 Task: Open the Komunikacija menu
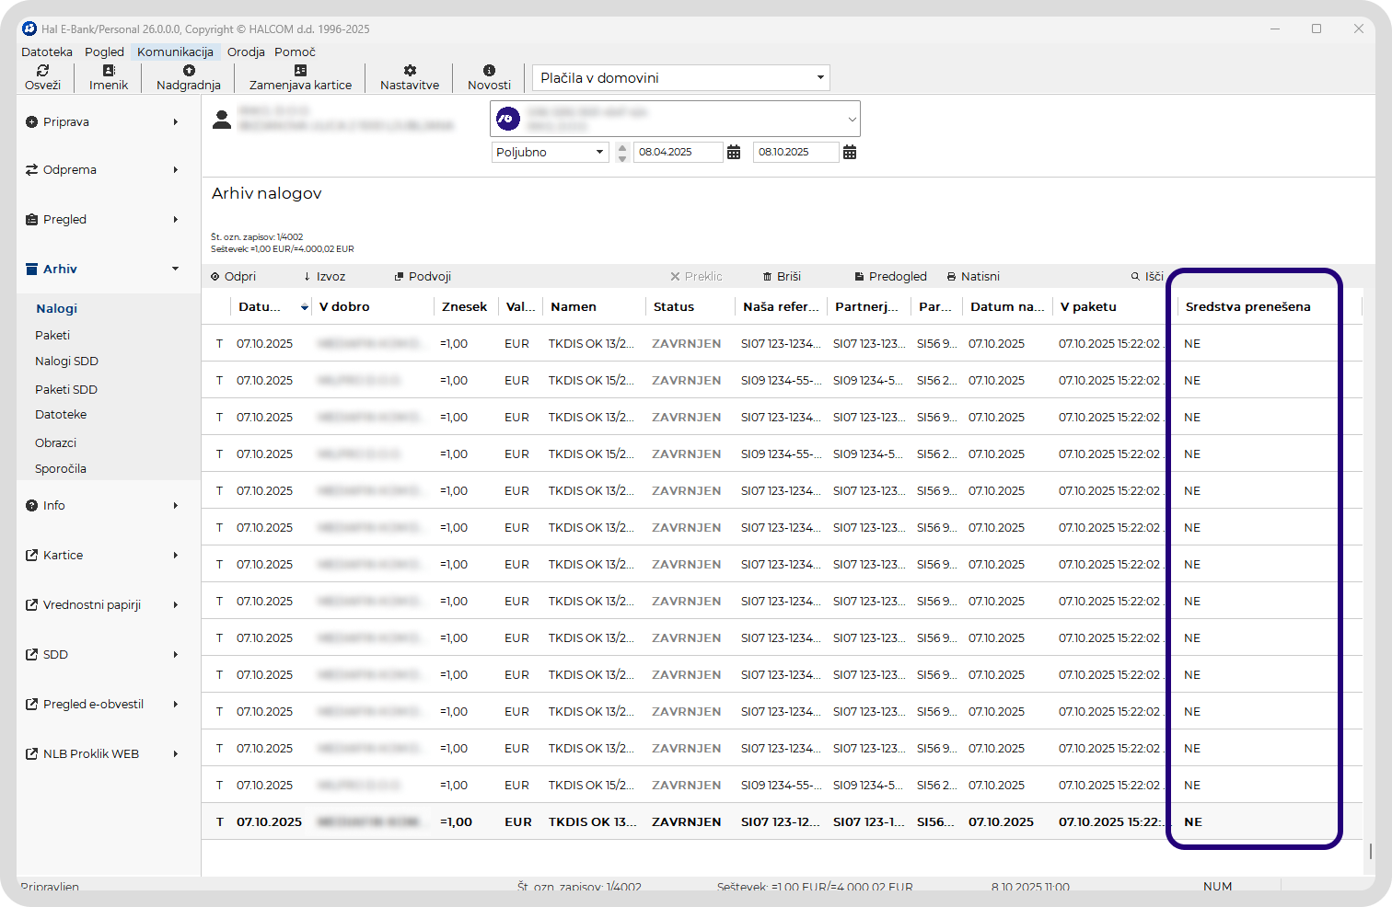pyautogui.click(x=175, y=52)
